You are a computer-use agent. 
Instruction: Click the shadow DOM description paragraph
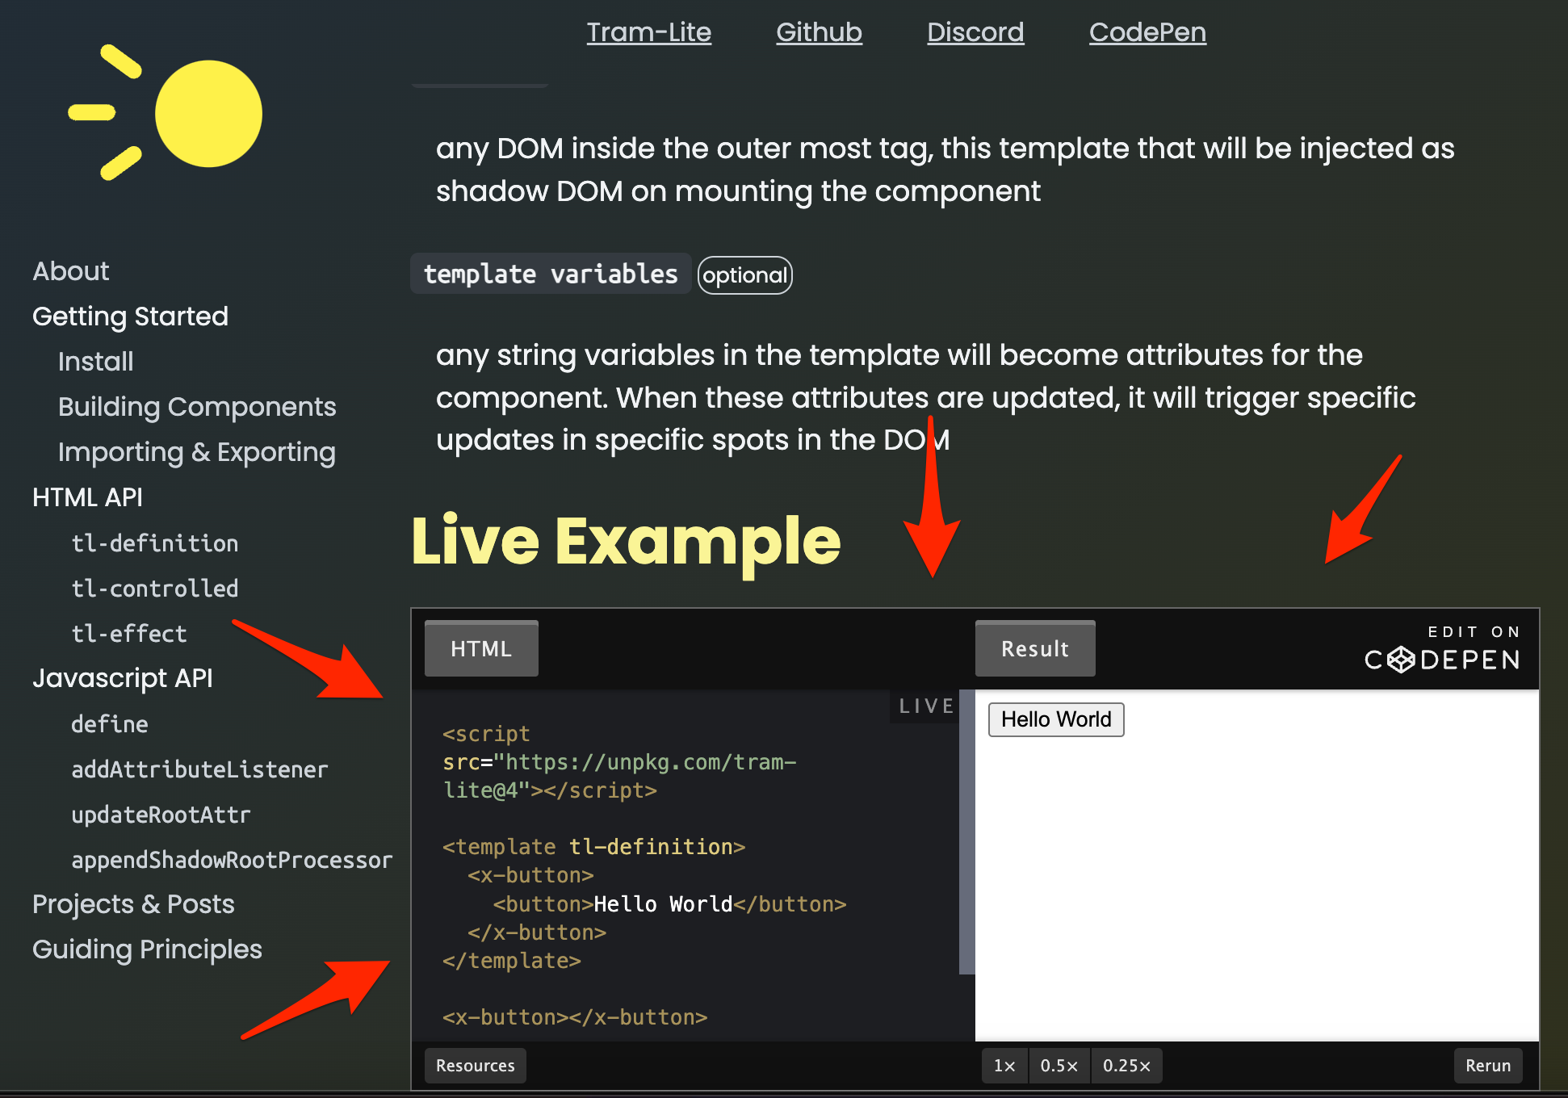(x=945, y=170)
